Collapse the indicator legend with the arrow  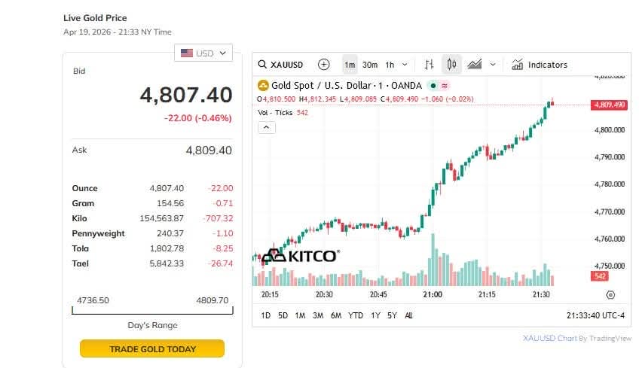(x=267, y=127)
